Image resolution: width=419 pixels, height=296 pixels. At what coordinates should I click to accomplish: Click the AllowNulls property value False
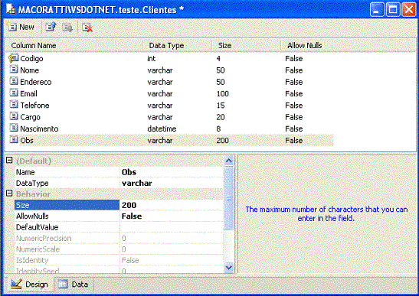point(172,216)
